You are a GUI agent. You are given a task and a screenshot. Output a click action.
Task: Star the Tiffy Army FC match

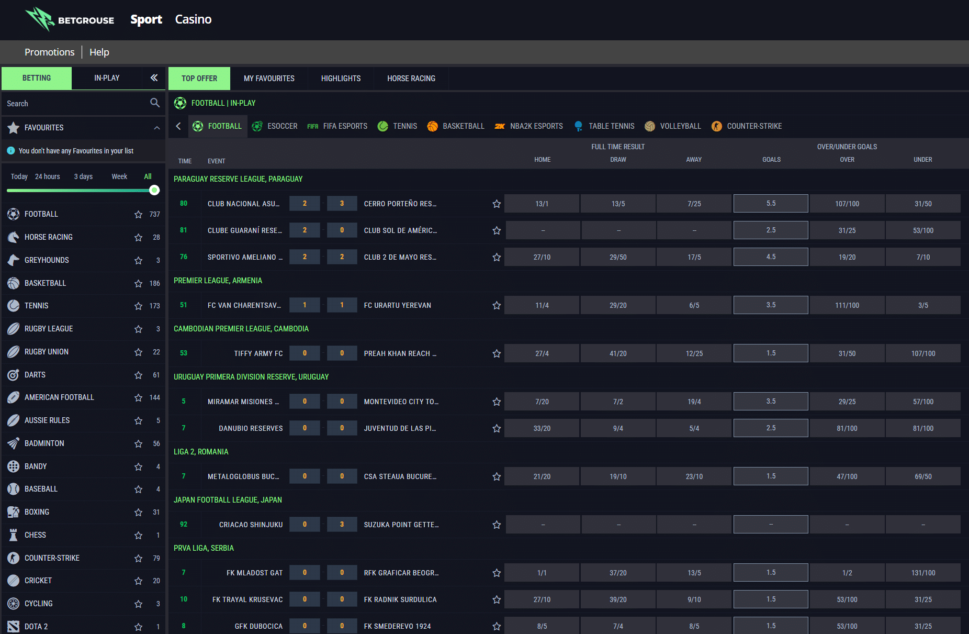pyautogui.click(x=497, y=353)
